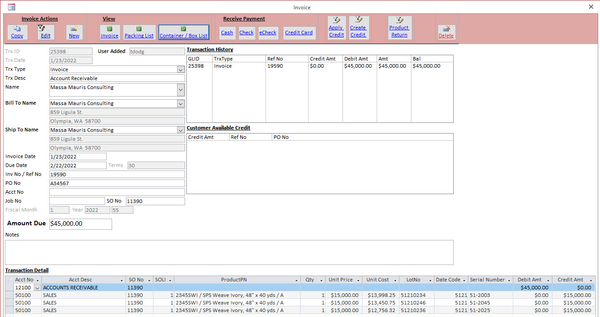Open the Qty column filter arrow

[321, 280]
